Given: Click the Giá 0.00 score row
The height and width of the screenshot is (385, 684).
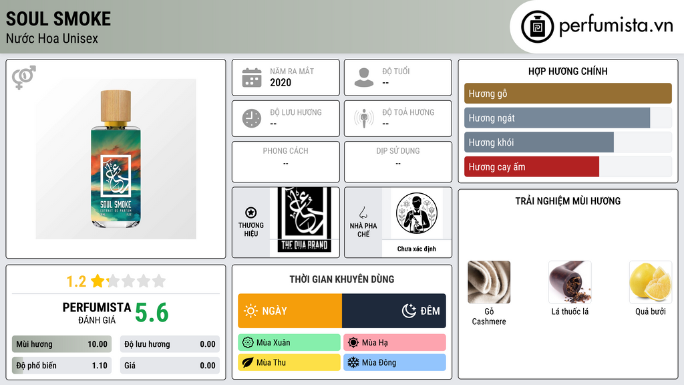Looking at the screenshot, I should [170, 366].
